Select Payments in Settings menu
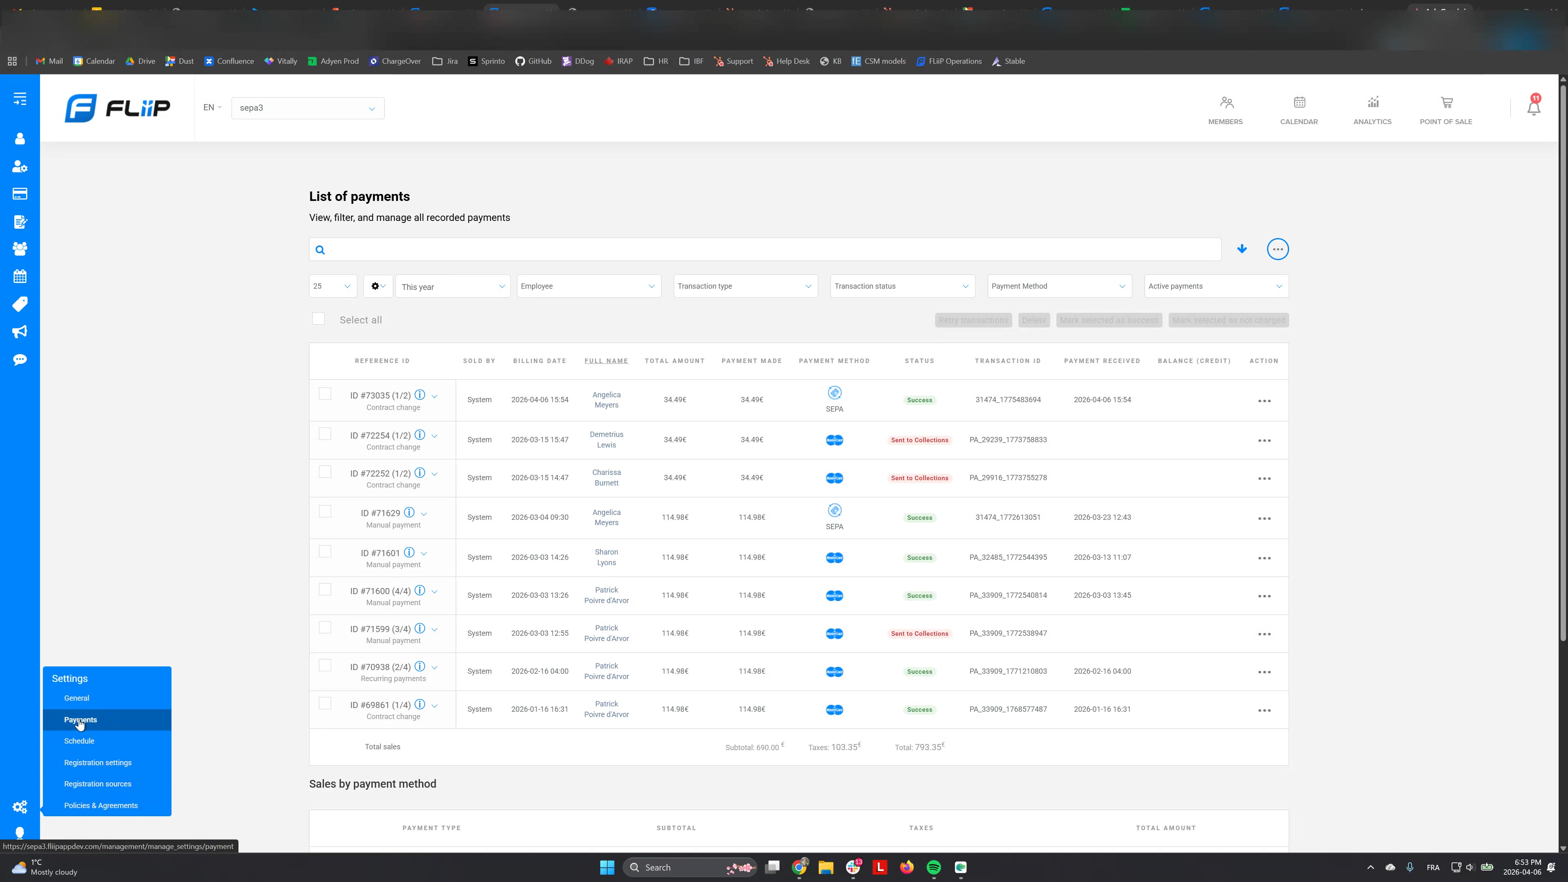The width and height of the screenshot is (1568, 882). [x=107, y=719]
